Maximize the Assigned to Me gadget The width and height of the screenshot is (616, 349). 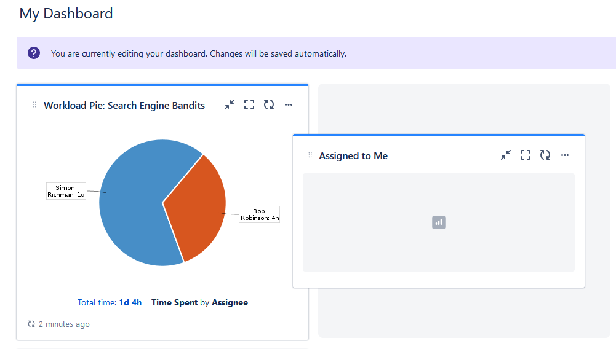tap(526, 155)
